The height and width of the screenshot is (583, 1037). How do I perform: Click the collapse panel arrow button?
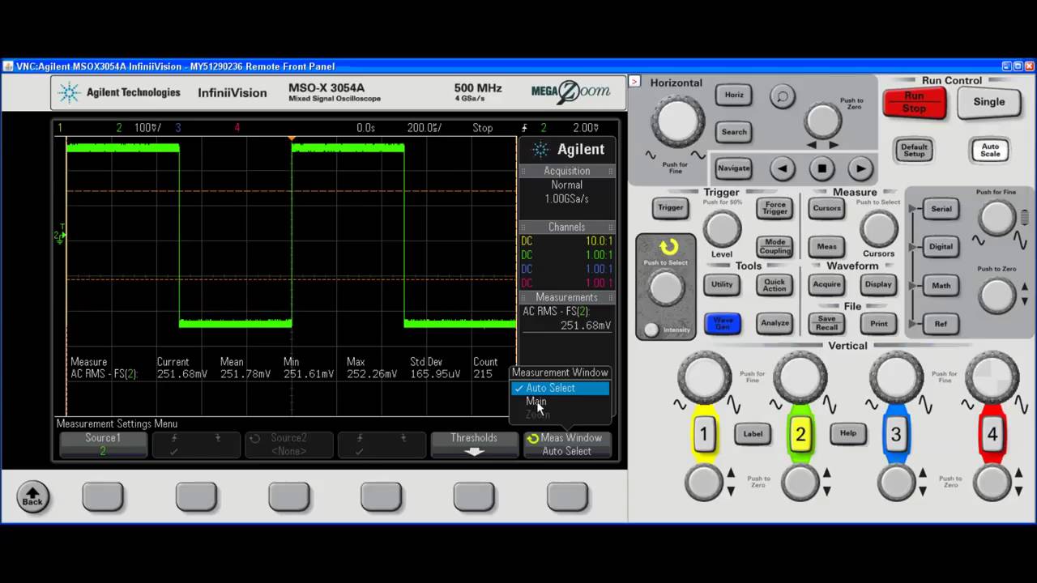pos(634,81)
